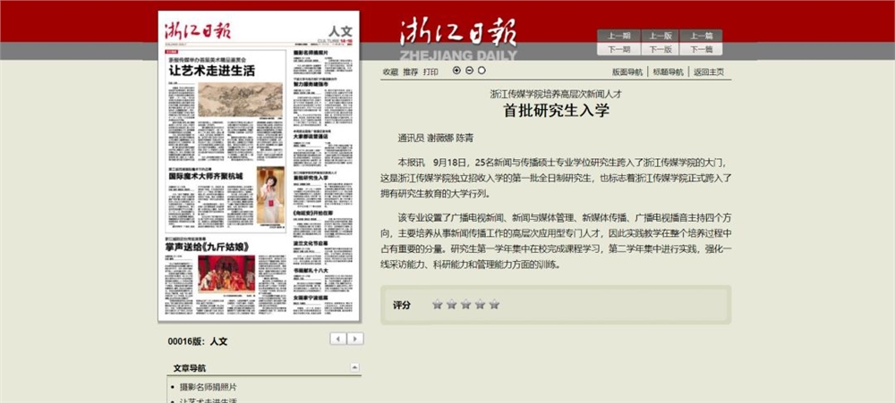Click 智力服务建强市 headline on page thumbnail
Image resolution: width=895 pixels, height=403 pixels.
click(311, 84)
